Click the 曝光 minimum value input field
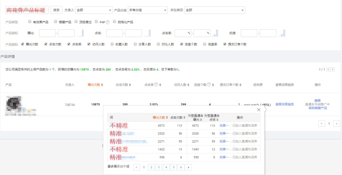This screenshot has width=342, height=175. point(47,33)
